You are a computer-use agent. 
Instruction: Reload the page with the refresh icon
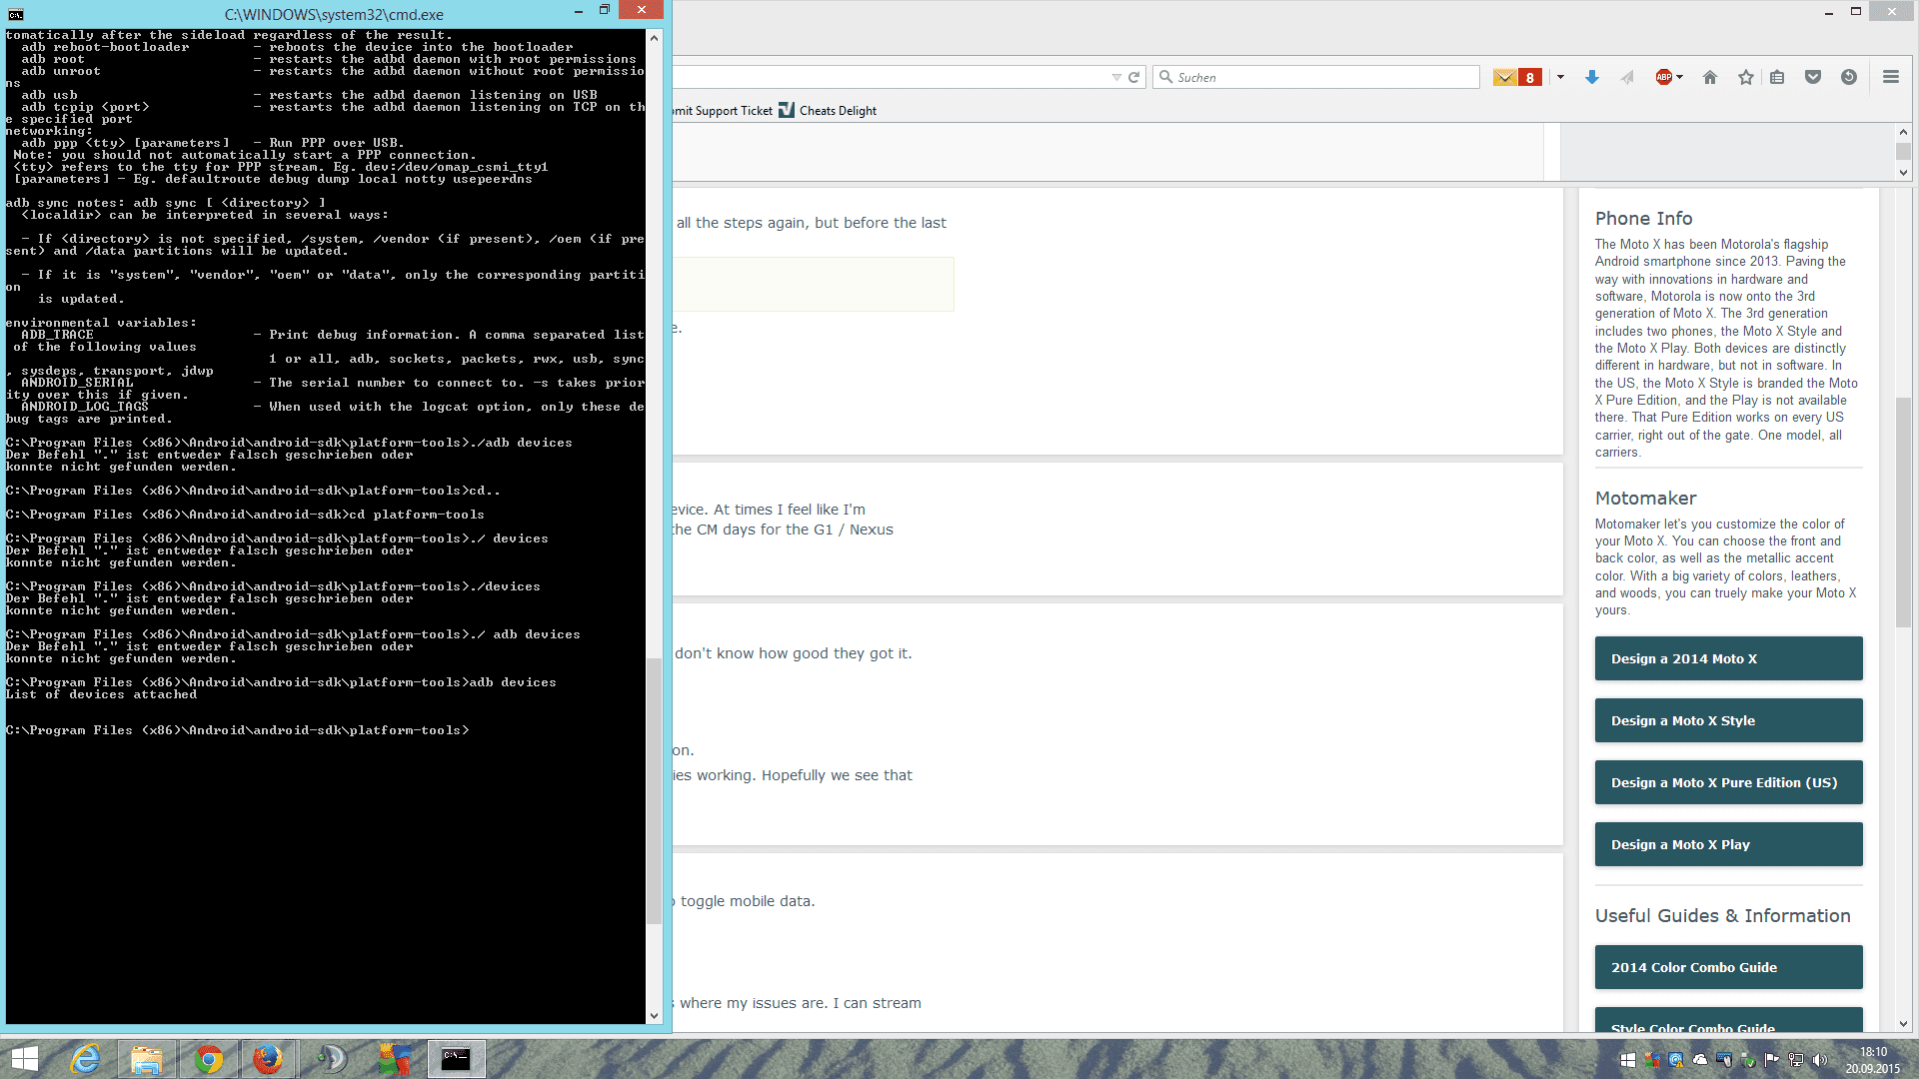coord(1134,77)
